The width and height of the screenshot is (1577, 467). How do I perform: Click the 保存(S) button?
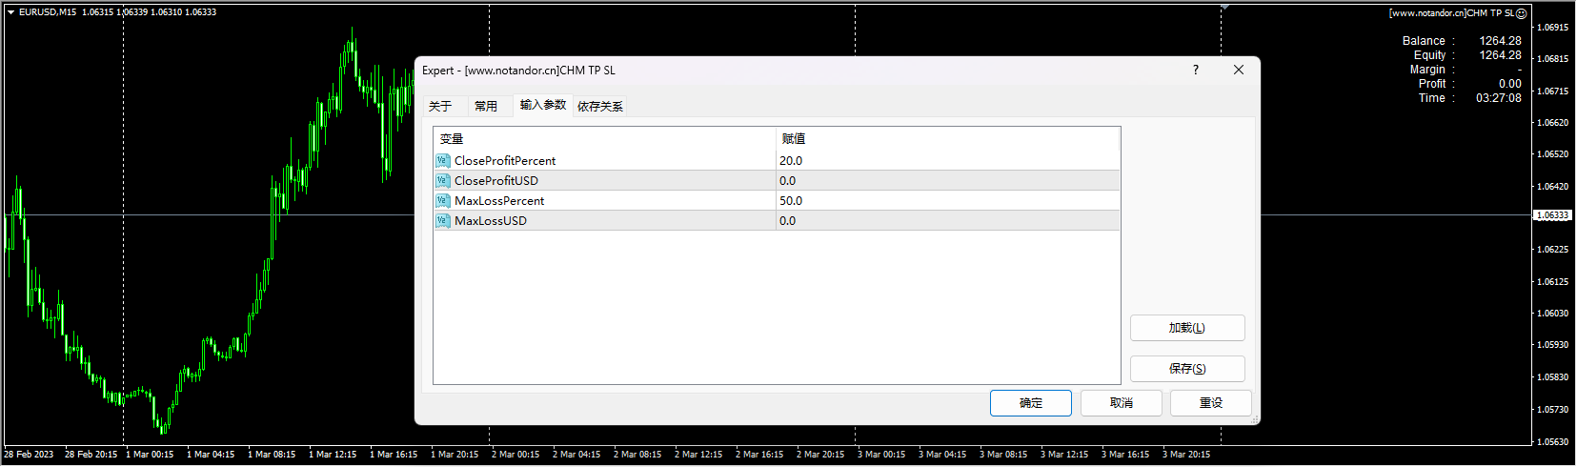point(1187,369)
